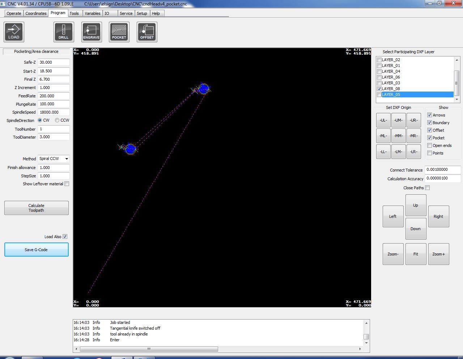The height and width of the screenshot is (359, 463).
Task: Set DXF origin to center (-MM-)
Action: pyautogui.click(x=399, y=136)
